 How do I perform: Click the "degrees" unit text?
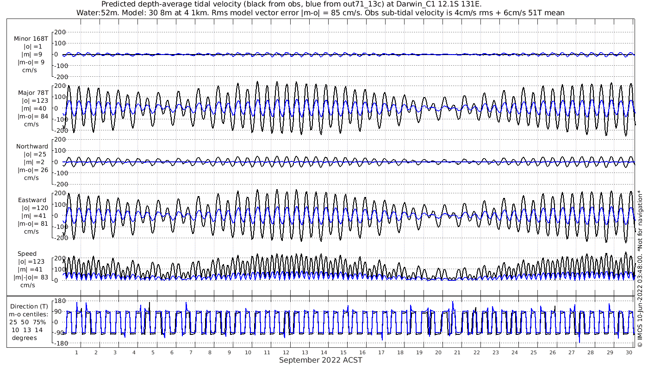(x=25, y=338)
